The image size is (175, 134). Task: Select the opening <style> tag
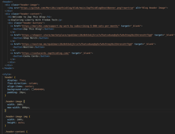tap(7, 74)
